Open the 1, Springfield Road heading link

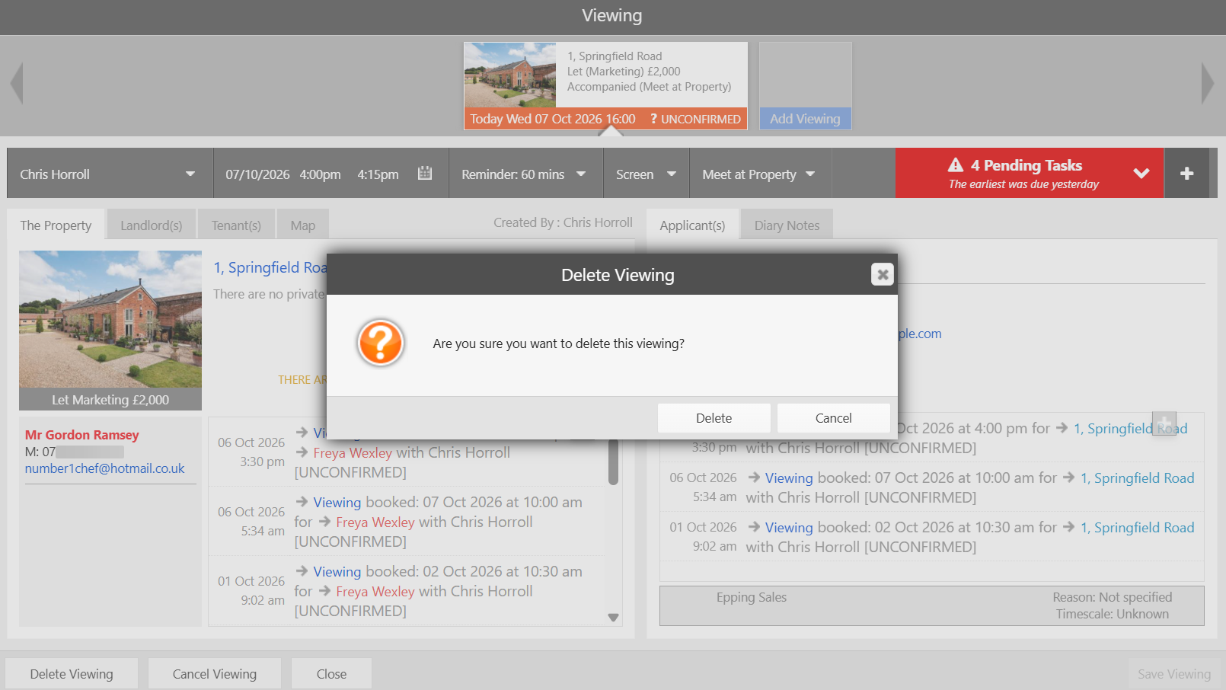(x=270, y=267)
